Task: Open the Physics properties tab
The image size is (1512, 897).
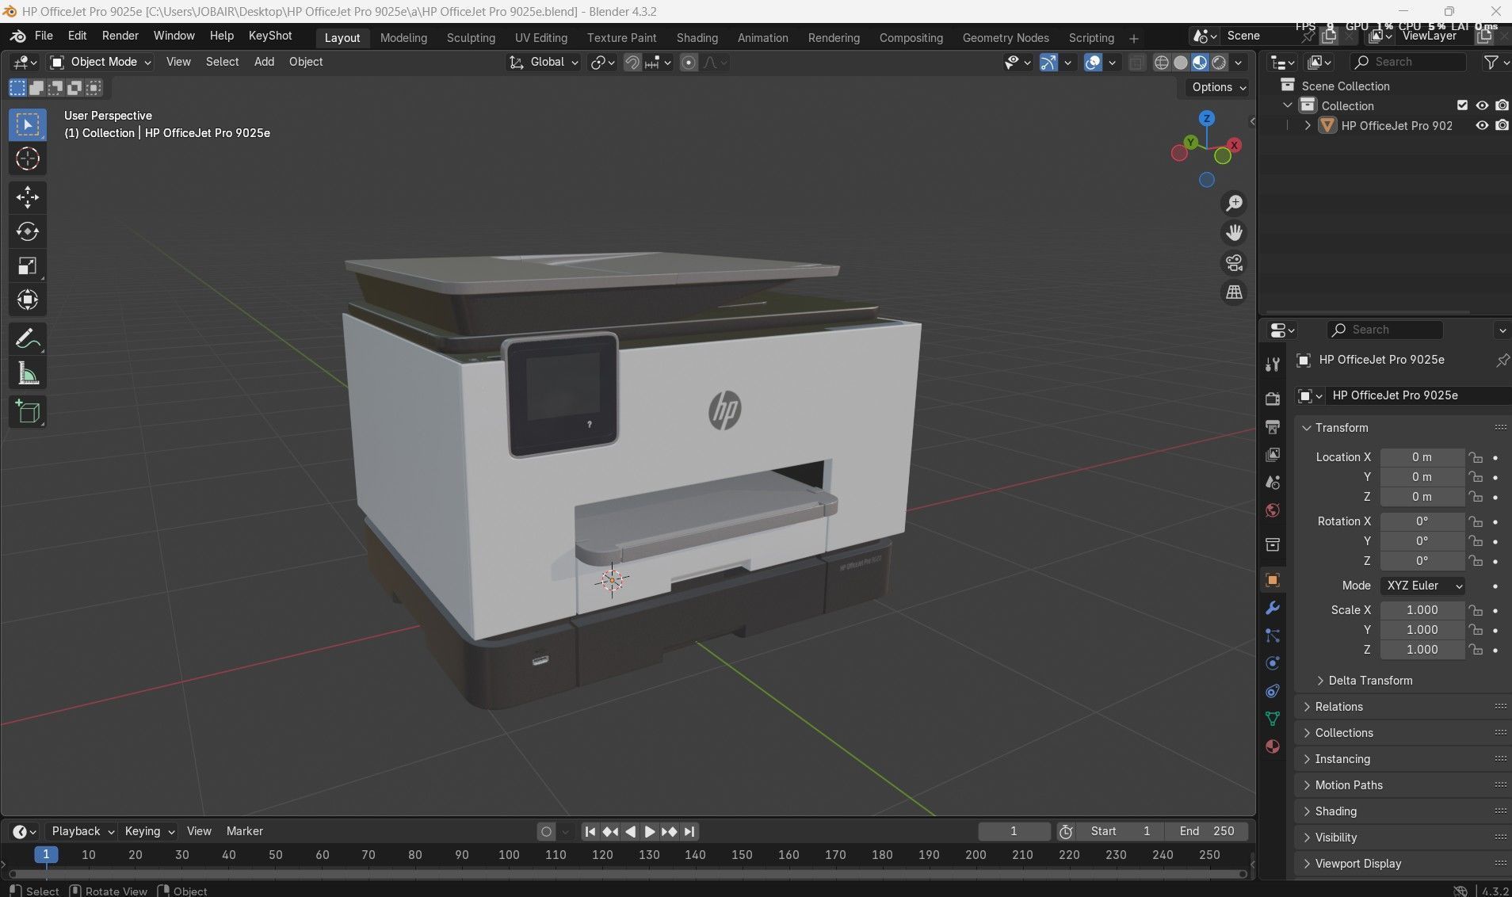Action: [x=1273, y=663]
